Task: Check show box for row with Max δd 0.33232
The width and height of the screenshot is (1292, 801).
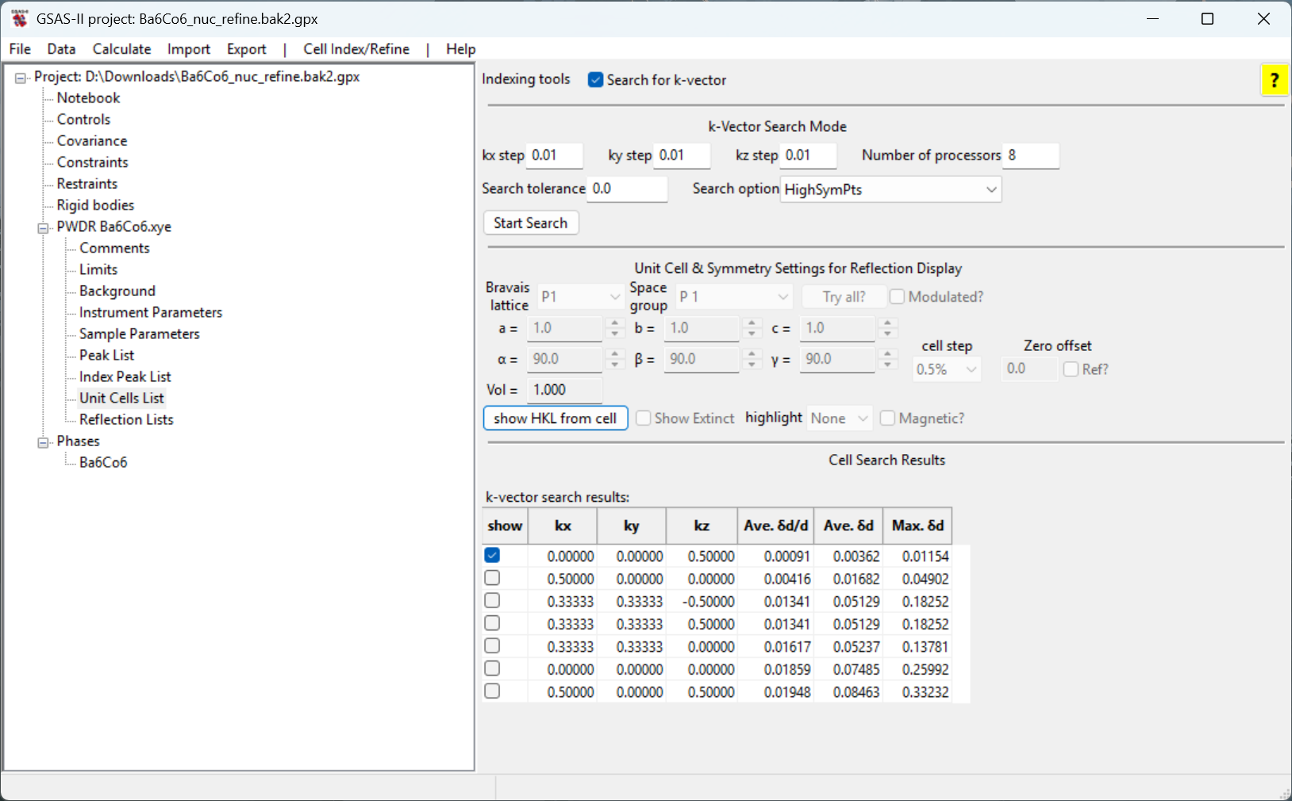Action: coord(492,691)
